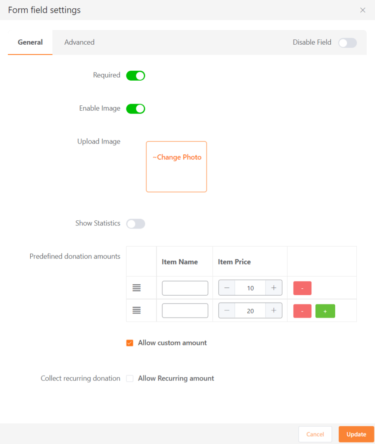
Task: Enable the Show Statistics toggle
Action: coord(136,224)
